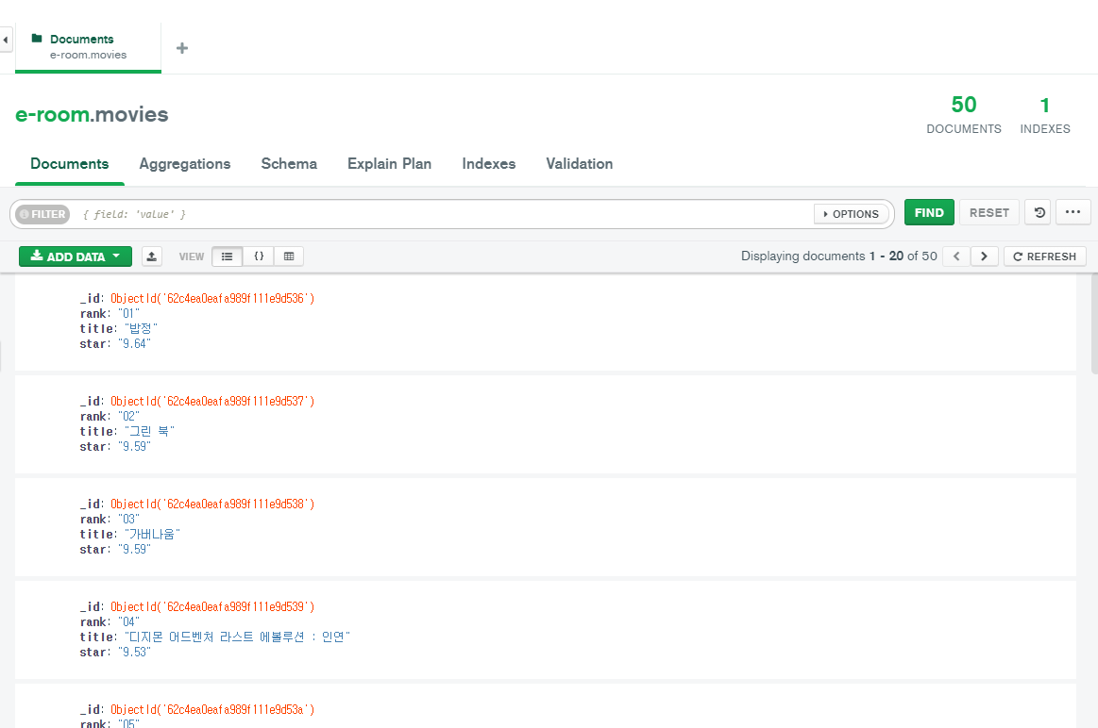Open the Indexes tab
The width and height of the screenshot is (1098, 728).
coord(489,164)
